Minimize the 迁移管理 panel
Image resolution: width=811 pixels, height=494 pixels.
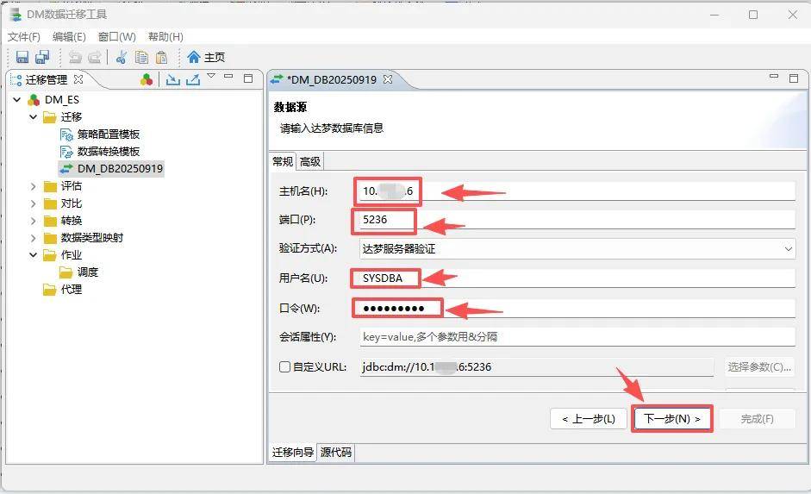[x=228, y=76]
